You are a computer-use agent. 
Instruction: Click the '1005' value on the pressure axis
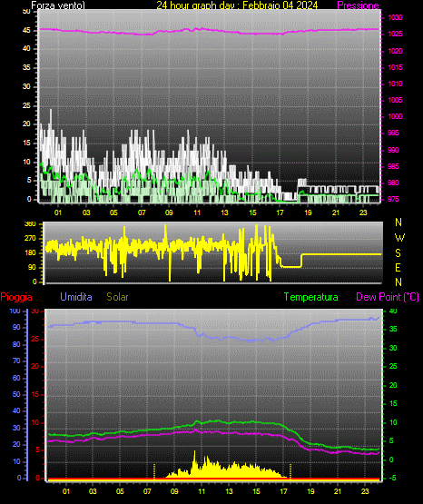tap(395, 100)
